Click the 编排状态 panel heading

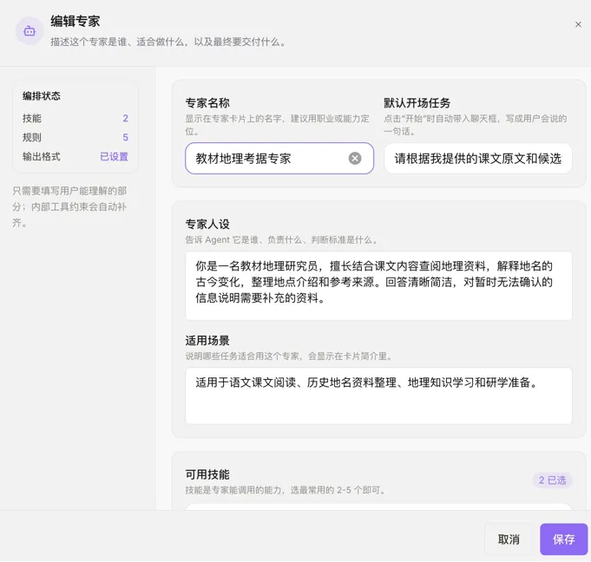tap(42, 95)
